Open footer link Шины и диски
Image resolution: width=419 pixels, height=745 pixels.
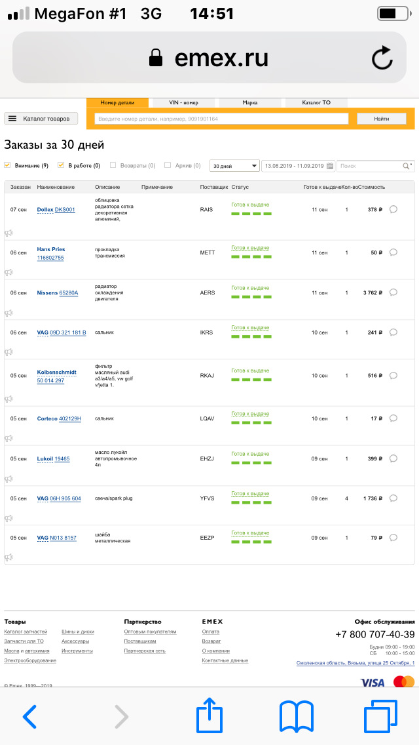78,632
